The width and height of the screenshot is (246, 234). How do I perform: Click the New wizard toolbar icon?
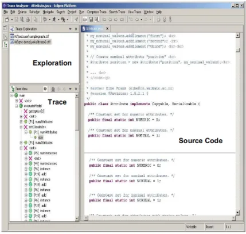[7, 20]
